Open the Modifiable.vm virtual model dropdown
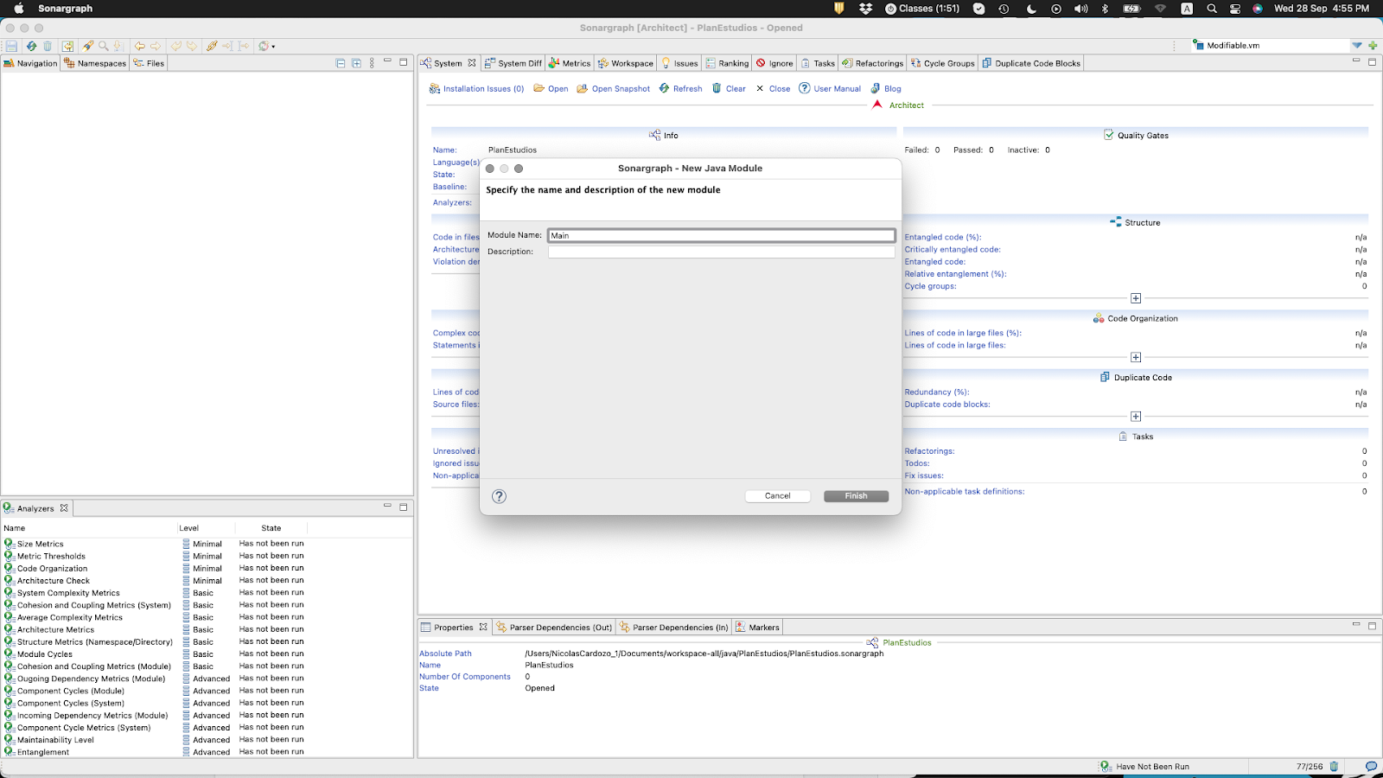The image size is (1383, 778). pyautogui.click(x=1357, y=46)
